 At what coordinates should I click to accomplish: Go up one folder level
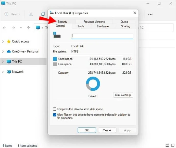28,28
